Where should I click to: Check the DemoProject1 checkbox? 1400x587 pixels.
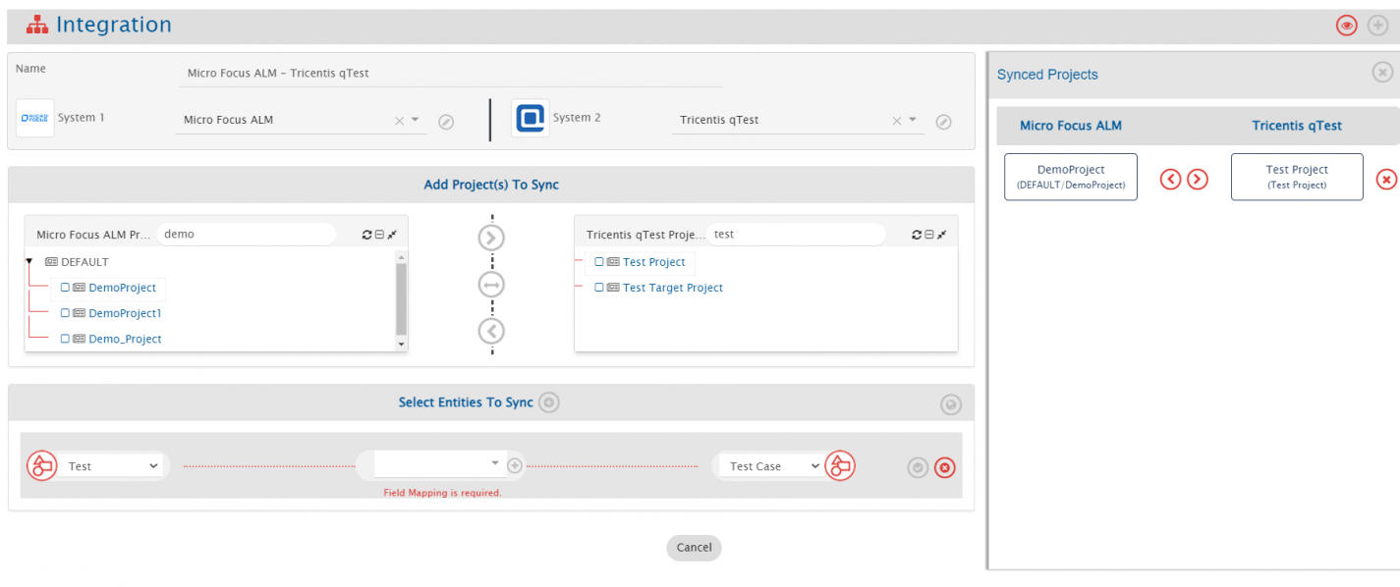point(65,313)
